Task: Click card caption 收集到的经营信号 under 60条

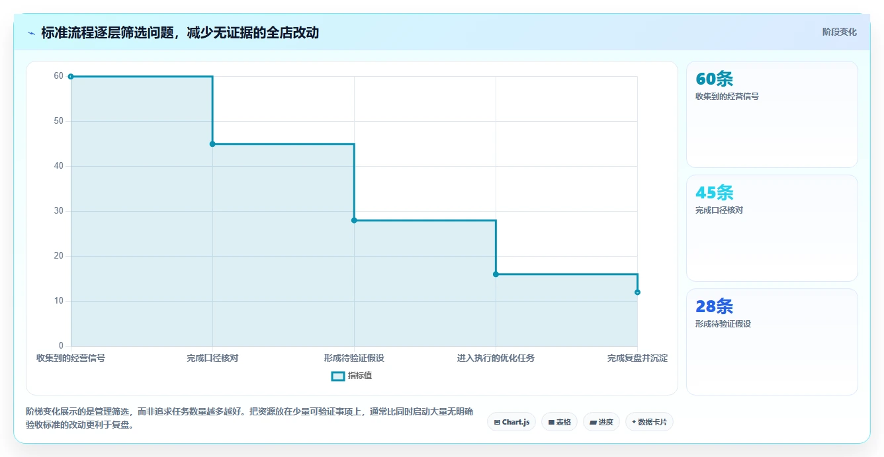Action: pyautogui.click(x=727, y=97)
